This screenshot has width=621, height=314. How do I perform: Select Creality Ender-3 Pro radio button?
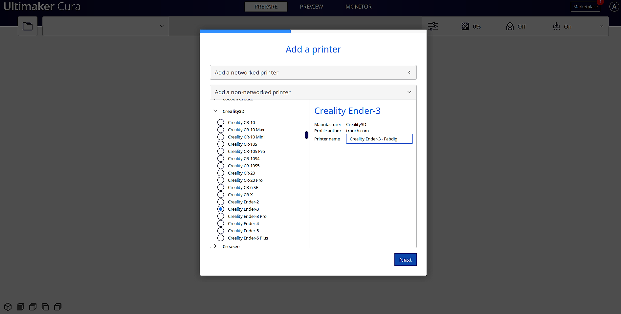point(221,216)
